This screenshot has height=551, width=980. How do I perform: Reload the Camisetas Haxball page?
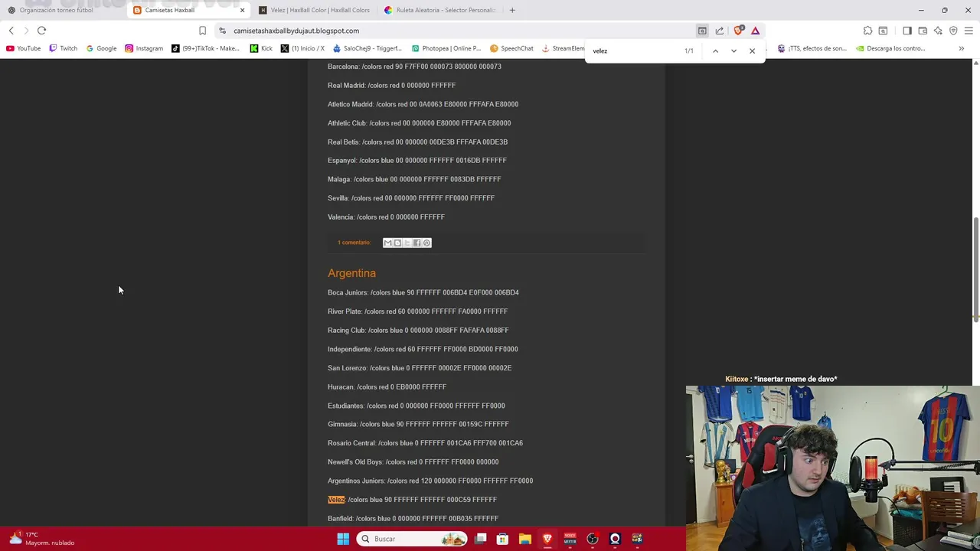[x=41, y=31]
